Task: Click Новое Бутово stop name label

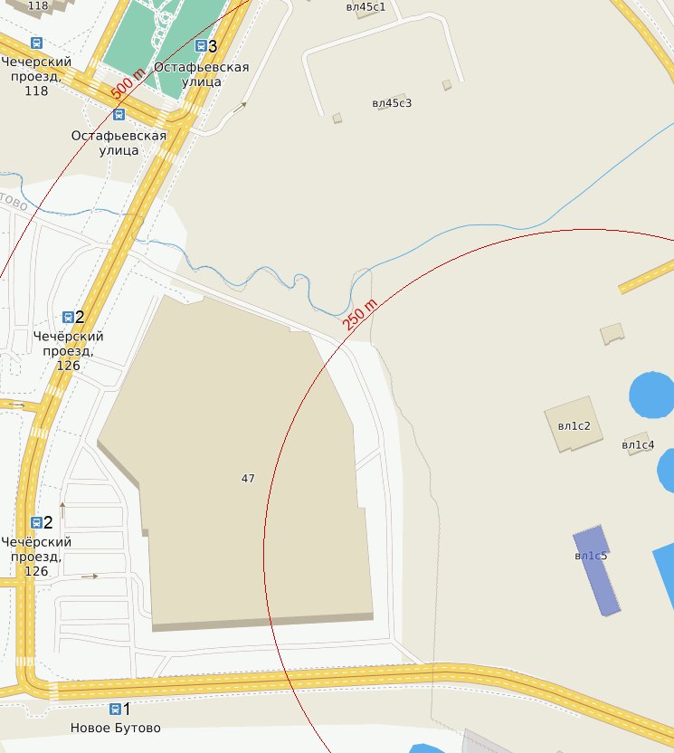Action: pos(115,728)
